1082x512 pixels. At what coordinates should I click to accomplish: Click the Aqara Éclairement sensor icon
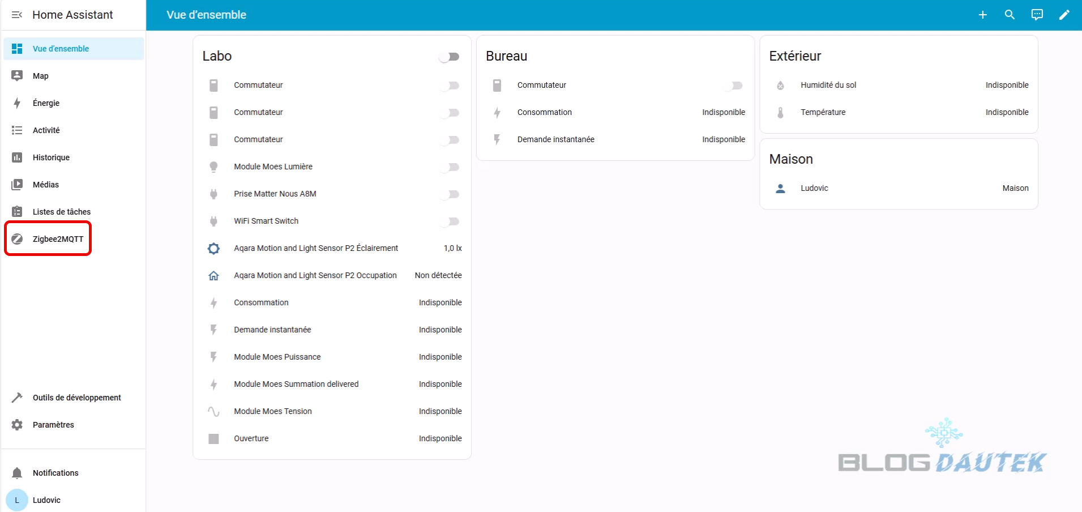(213, 248)
